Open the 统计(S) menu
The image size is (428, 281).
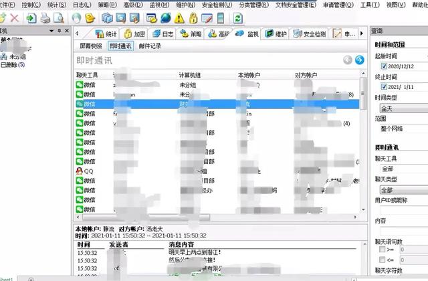pos(56,5)
